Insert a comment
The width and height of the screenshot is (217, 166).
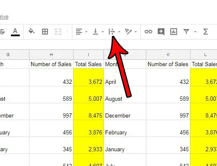161,32
